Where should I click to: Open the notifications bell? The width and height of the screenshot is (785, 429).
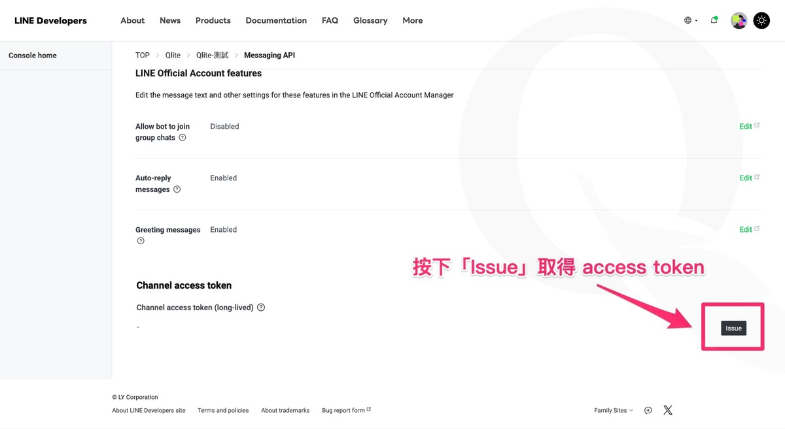[x=714, y=20]
